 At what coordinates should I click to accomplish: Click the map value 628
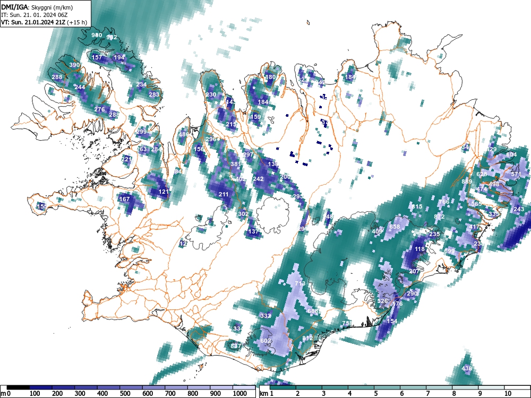(x=482, y=174)
